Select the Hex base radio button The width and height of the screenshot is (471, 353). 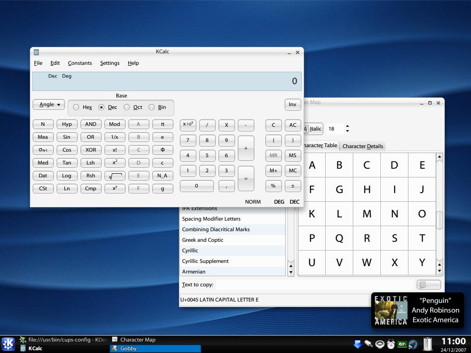(x=76, y=107)
